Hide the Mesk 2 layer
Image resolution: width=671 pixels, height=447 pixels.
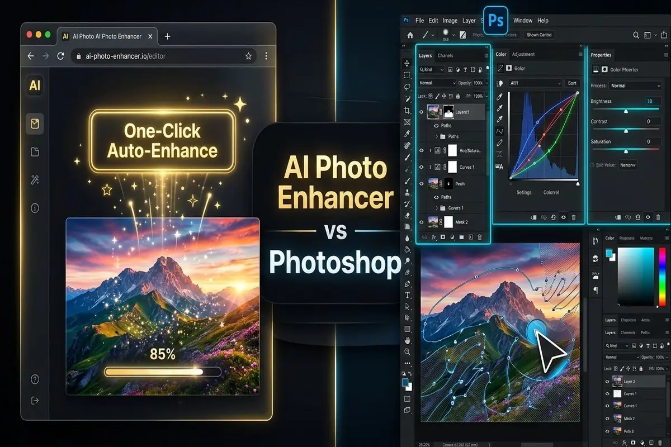coord(422,222)
